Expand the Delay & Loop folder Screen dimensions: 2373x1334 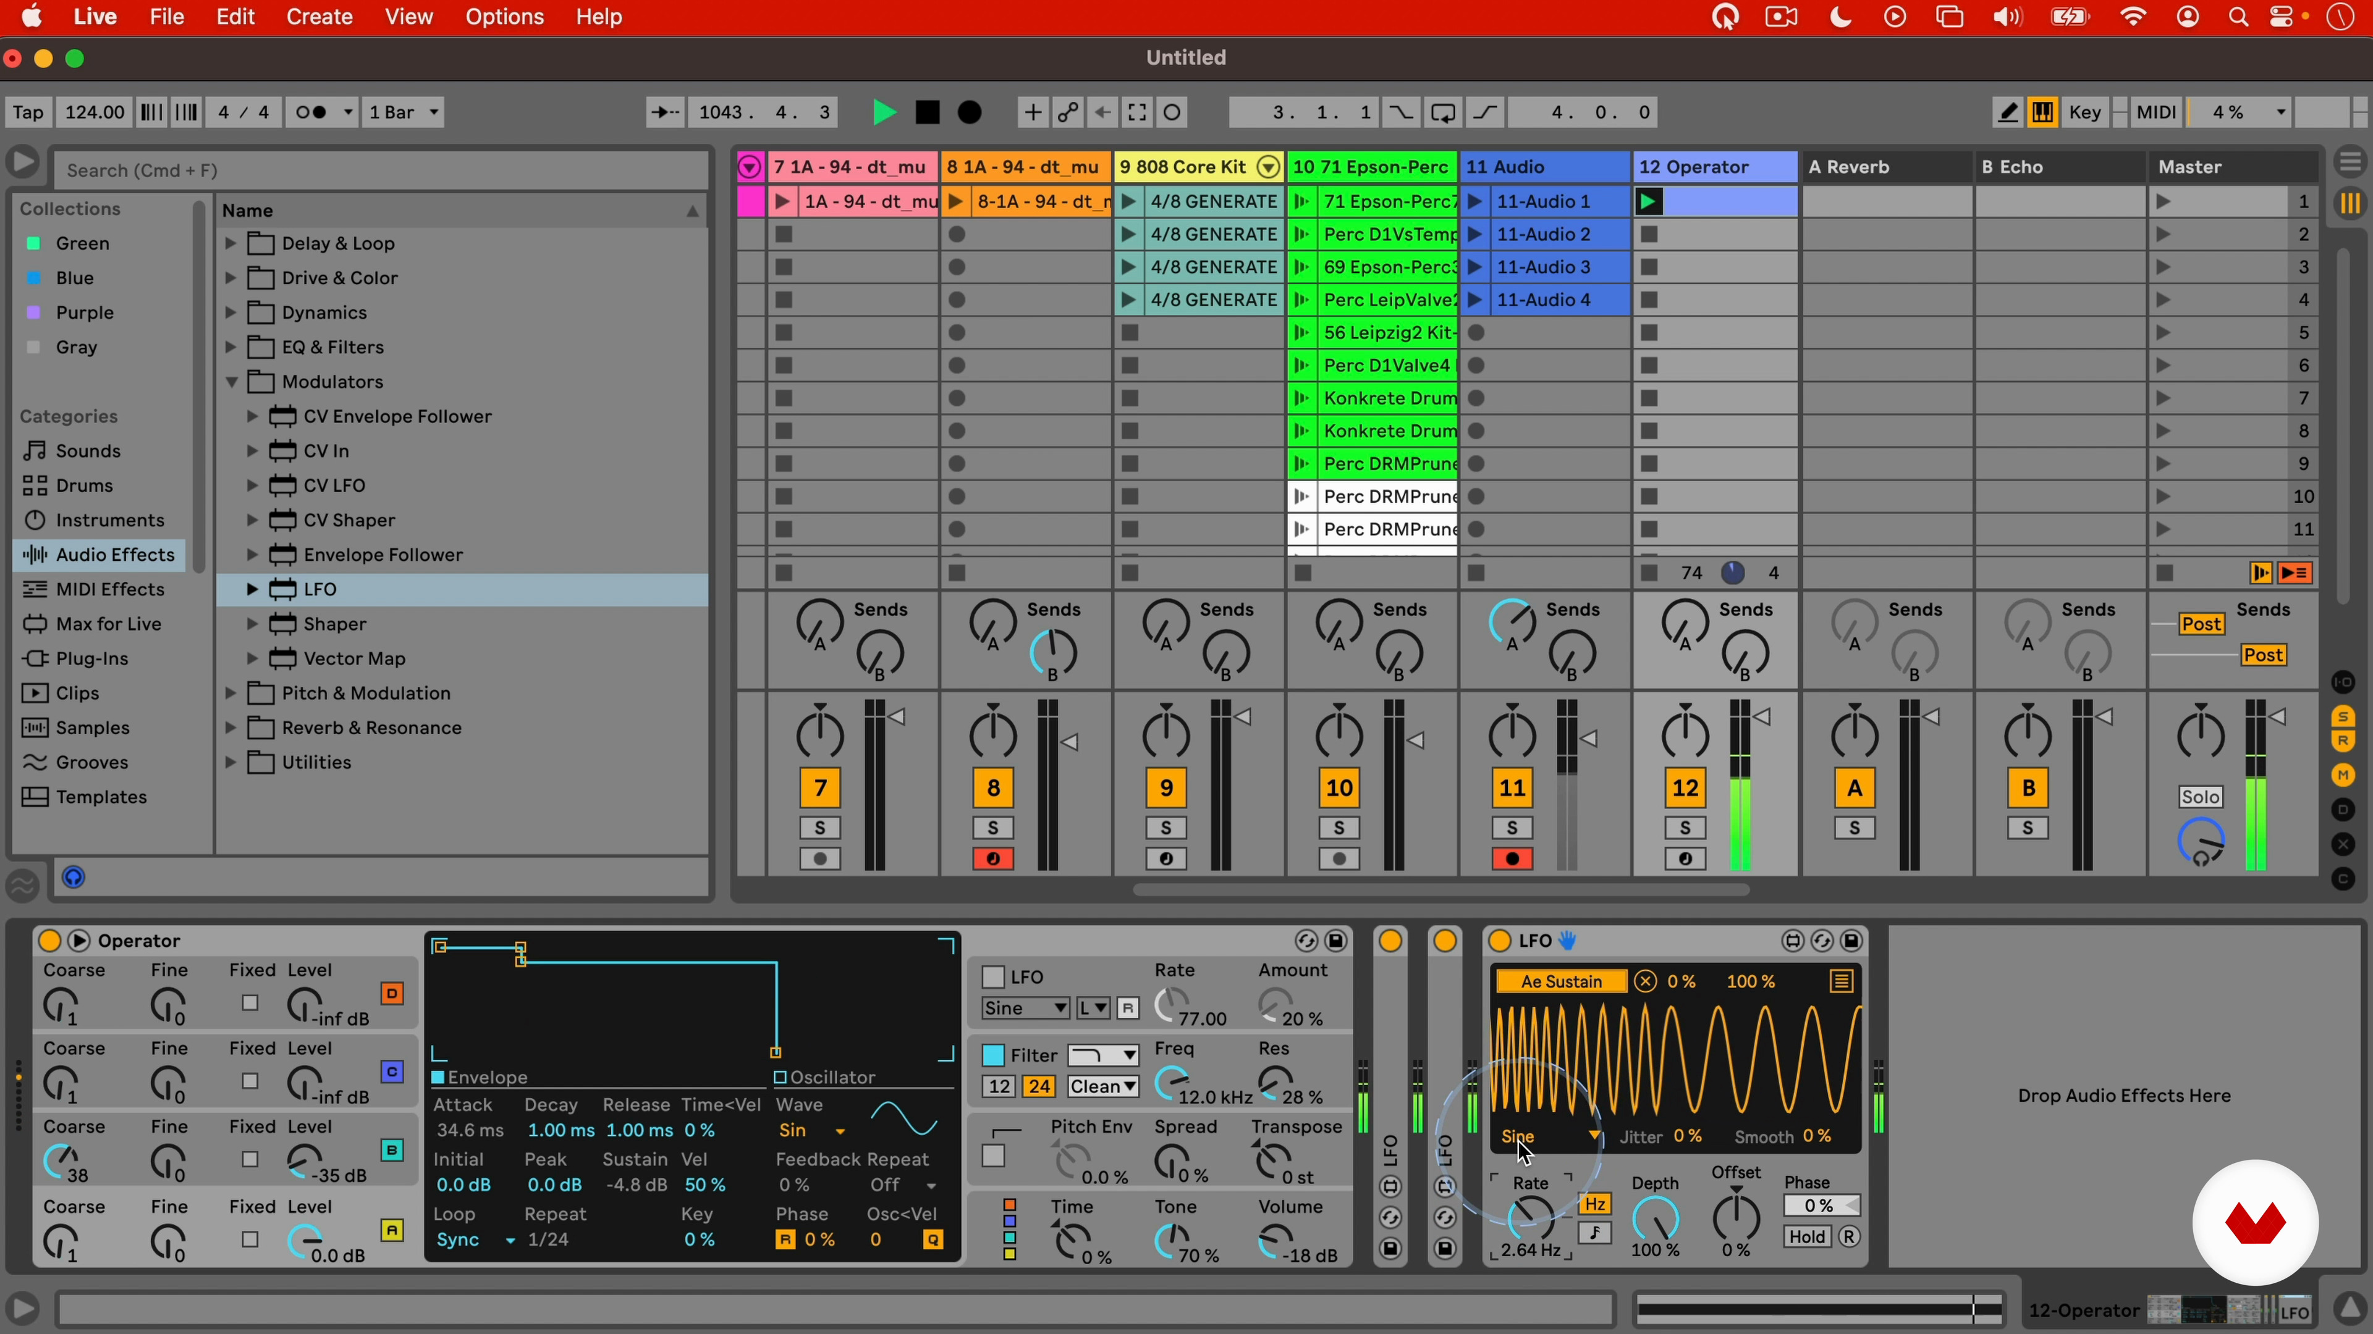231,243
